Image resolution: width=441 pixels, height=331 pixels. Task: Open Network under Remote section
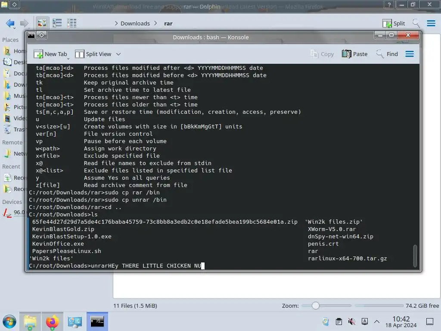click(x=14, y=154)
